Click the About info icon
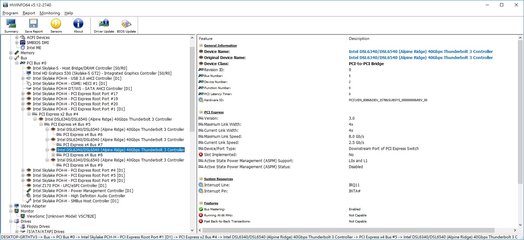 click(x=78, y=24)
